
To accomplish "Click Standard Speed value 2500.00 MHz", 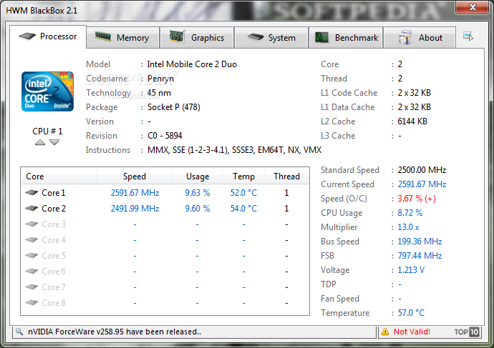I will tap(422, 170).
